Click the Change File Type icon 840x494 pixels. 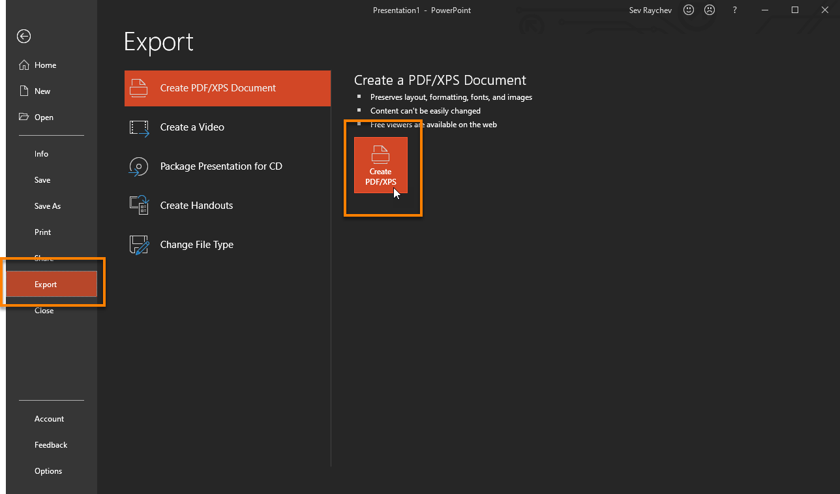[x=140, y=245]
